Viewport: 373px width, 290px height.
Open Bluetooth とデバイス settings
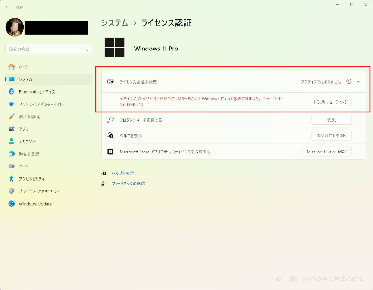[x=48, y=92]
